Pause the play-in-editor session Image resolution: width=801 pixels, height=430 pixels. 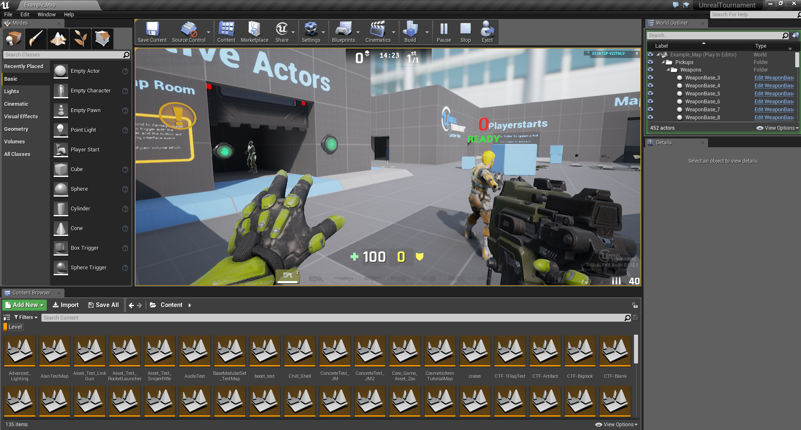click(444, 32)
